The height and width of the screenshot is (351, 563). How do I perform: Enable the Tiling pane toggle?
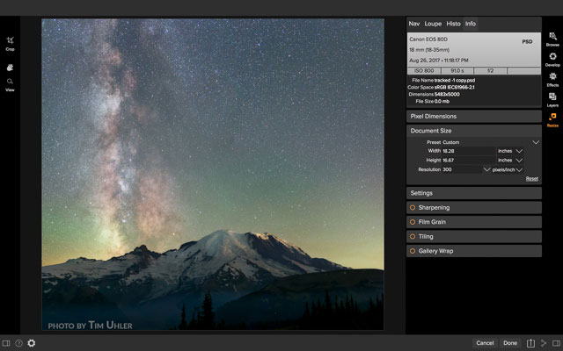click(413, 236)
